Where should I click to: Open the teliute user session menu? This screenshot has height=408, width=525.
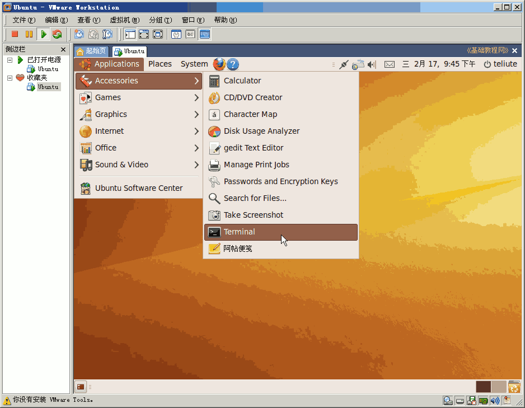pyautogui.click(x=500, y=64)
